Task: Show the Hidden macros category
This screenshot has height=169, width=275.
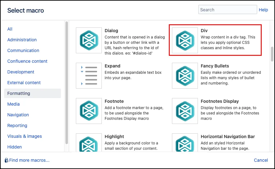Action: point(15,147)
